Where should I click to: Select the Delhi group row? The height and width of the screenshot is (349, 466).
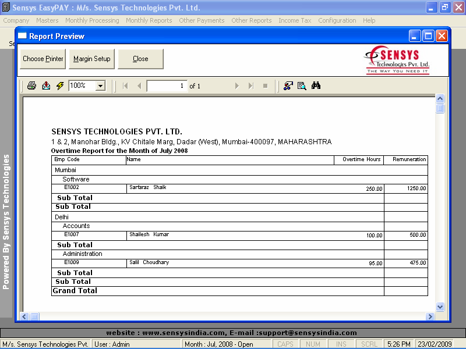(x=239, y=217)
